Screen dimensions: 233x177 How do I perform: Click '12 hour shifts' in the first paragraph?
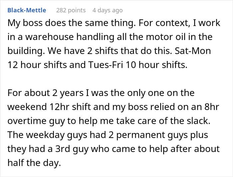[x=37, y=65]
